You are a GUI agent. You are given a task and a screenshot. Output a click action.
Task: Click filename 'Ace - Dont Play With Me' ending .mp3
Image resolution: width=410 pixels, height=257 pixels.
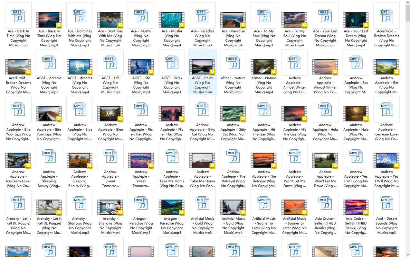coord(80,38)
